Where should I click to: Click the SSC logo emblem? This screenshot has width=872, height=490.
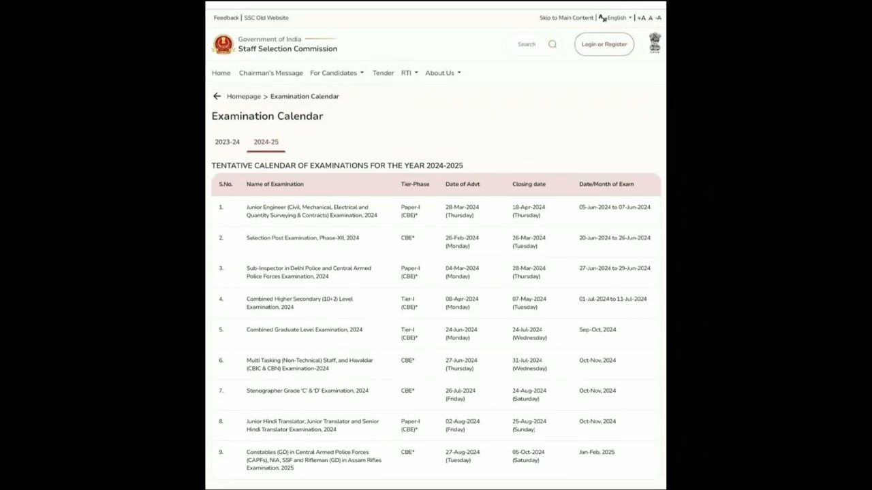tap(223, 44)
